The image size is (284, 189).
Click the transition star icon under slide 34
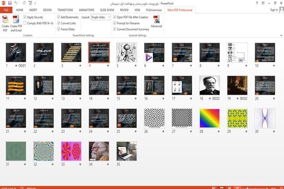pos(108,164)
